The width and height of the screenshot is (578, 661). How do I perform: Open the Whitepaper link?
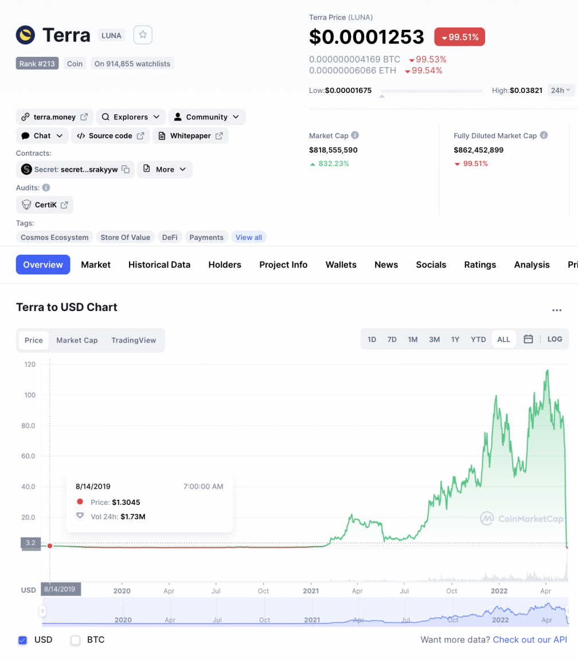tap(190, 136)
